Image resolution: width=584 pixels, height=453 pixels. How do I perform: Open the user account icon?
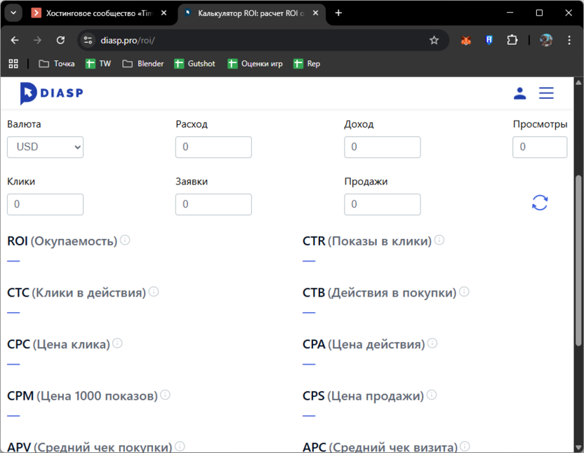(x=519, y=93)
